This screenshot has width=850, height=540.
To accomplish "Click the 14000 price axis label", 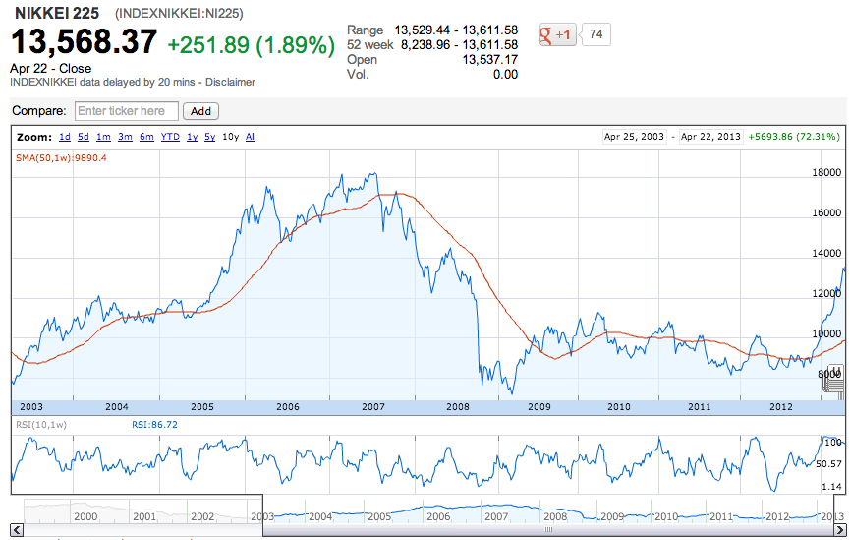I will pos(826,253).
